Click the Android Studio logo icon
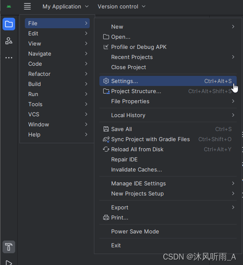This screenshot has height=265, width=243. [9, 7]
